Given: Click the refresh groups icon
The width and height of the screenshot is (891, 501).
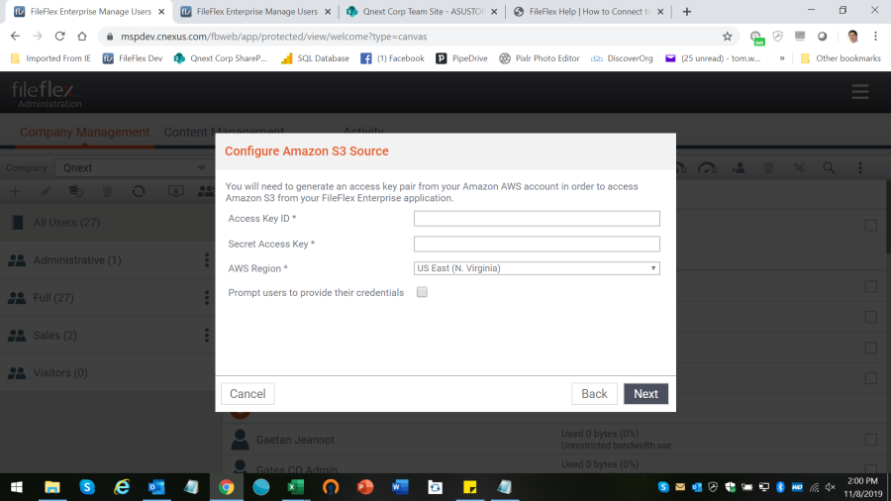Looking at the screenshot, I should 139,191.
